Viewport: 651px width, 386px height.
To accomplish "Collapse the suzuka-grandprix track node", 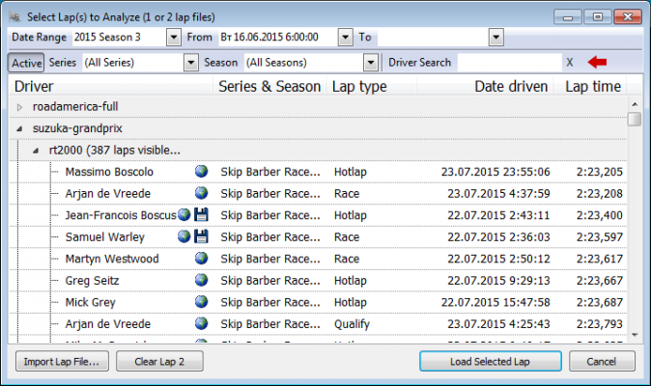I will coord(20,128).
